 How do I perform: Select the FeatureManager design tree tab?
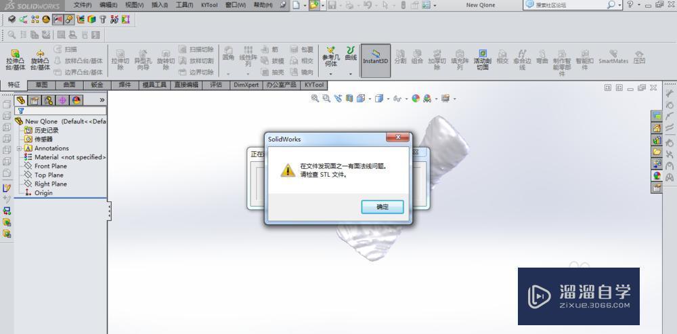coord(20,100)
